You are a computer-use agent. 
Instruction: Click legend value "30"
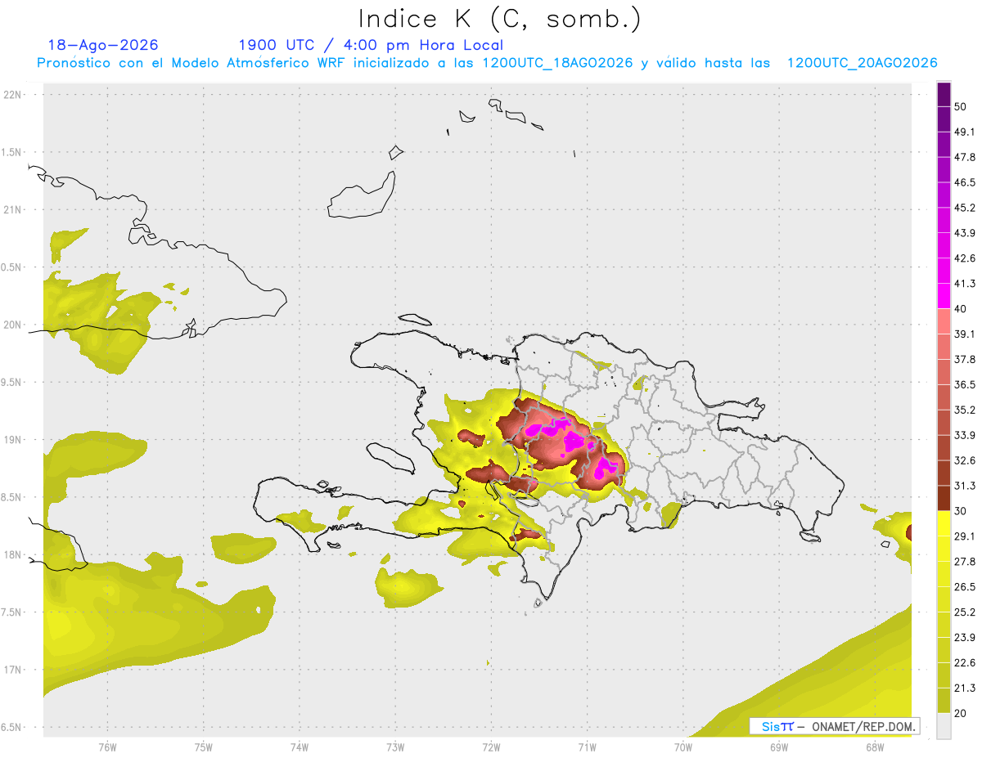(x=960, y=511)
